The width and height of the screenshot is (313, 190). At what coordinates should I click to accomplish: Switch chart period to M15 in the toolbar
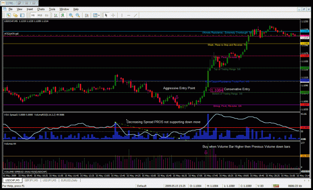tap(40, 16)
